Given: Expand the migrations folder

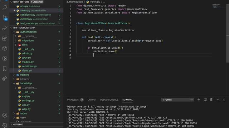Looking at the screenshot, I should 16,41.
